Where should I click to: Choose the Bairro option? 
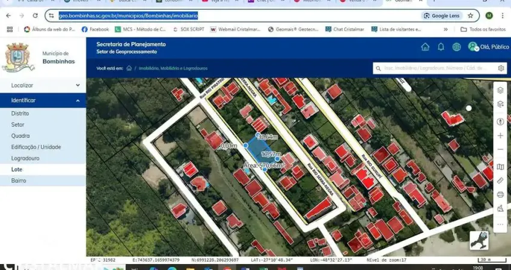click(19, 181)
